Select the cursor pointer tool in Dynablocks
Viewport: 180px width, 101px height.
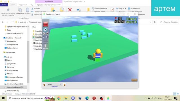click(x=45, y=30)
